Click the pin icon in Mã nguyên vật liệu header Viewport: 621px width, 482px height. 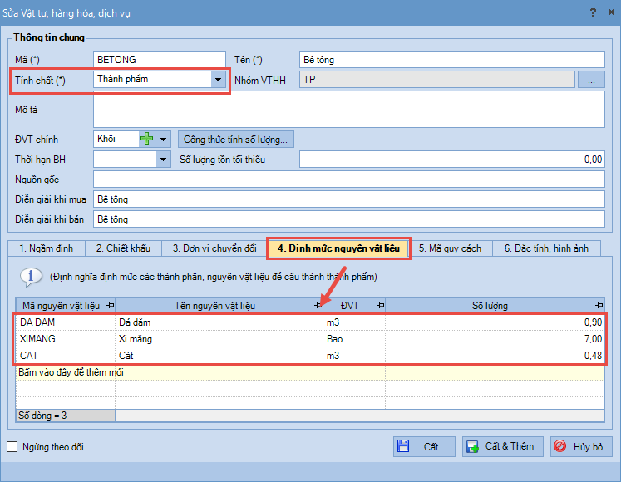pyautogui.click(x=111, y=305)
